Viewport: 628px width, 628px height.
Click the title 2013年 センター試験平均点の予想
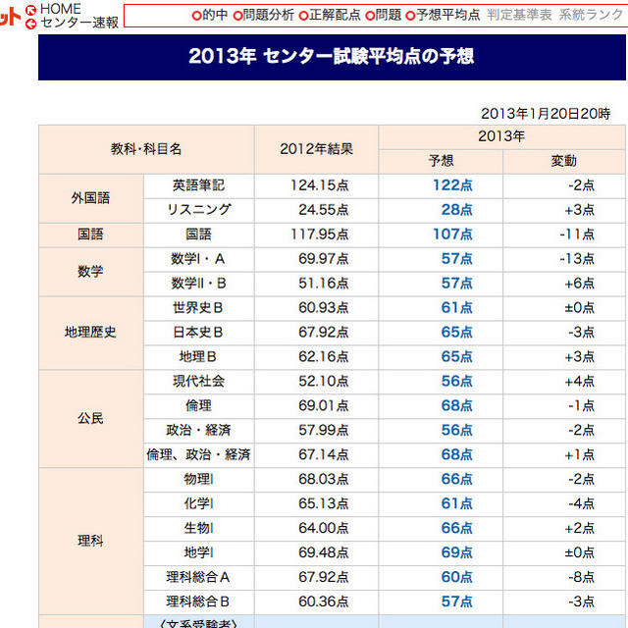(x=332, y=56)
